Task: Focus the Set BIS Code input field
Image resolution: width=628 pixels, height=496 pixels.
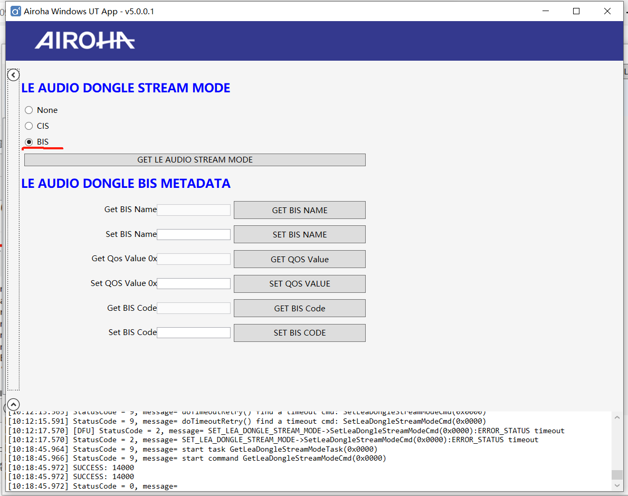Action: pos(194,332)
